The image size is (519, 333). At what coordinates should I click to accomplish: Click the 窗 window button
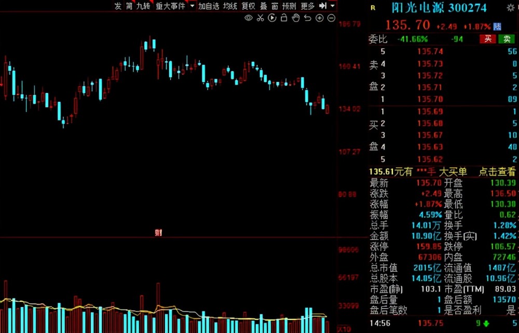tap(275, 6)
